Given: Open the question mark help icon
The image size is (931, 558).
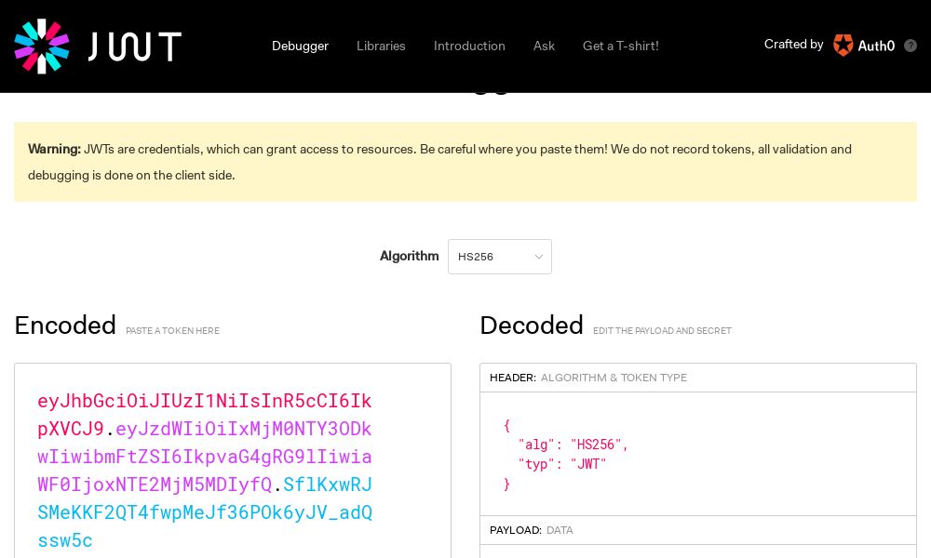Looking at the screenshot, I should pos(911,46).
